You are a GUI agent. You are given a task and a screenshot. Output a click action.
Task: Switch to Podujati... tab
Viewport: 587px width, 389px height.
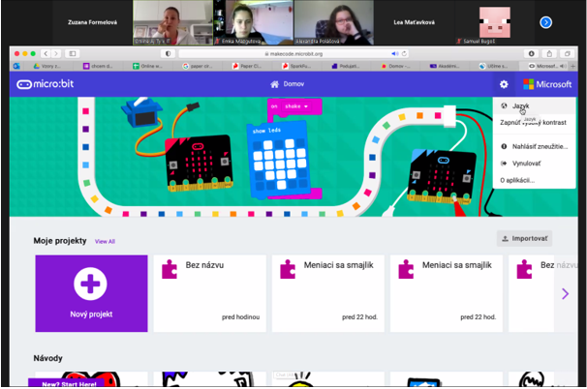pos(345,66)
